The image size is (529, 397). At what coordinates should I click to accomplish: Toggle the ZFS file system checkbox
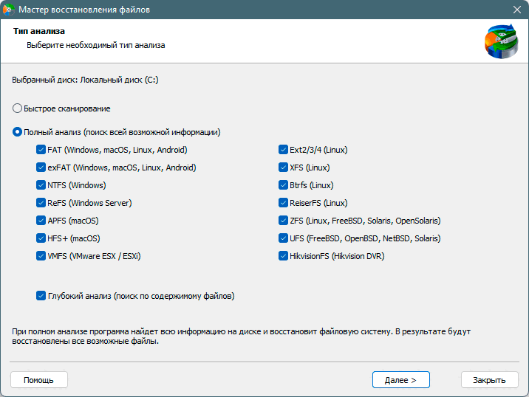point(283,221)
